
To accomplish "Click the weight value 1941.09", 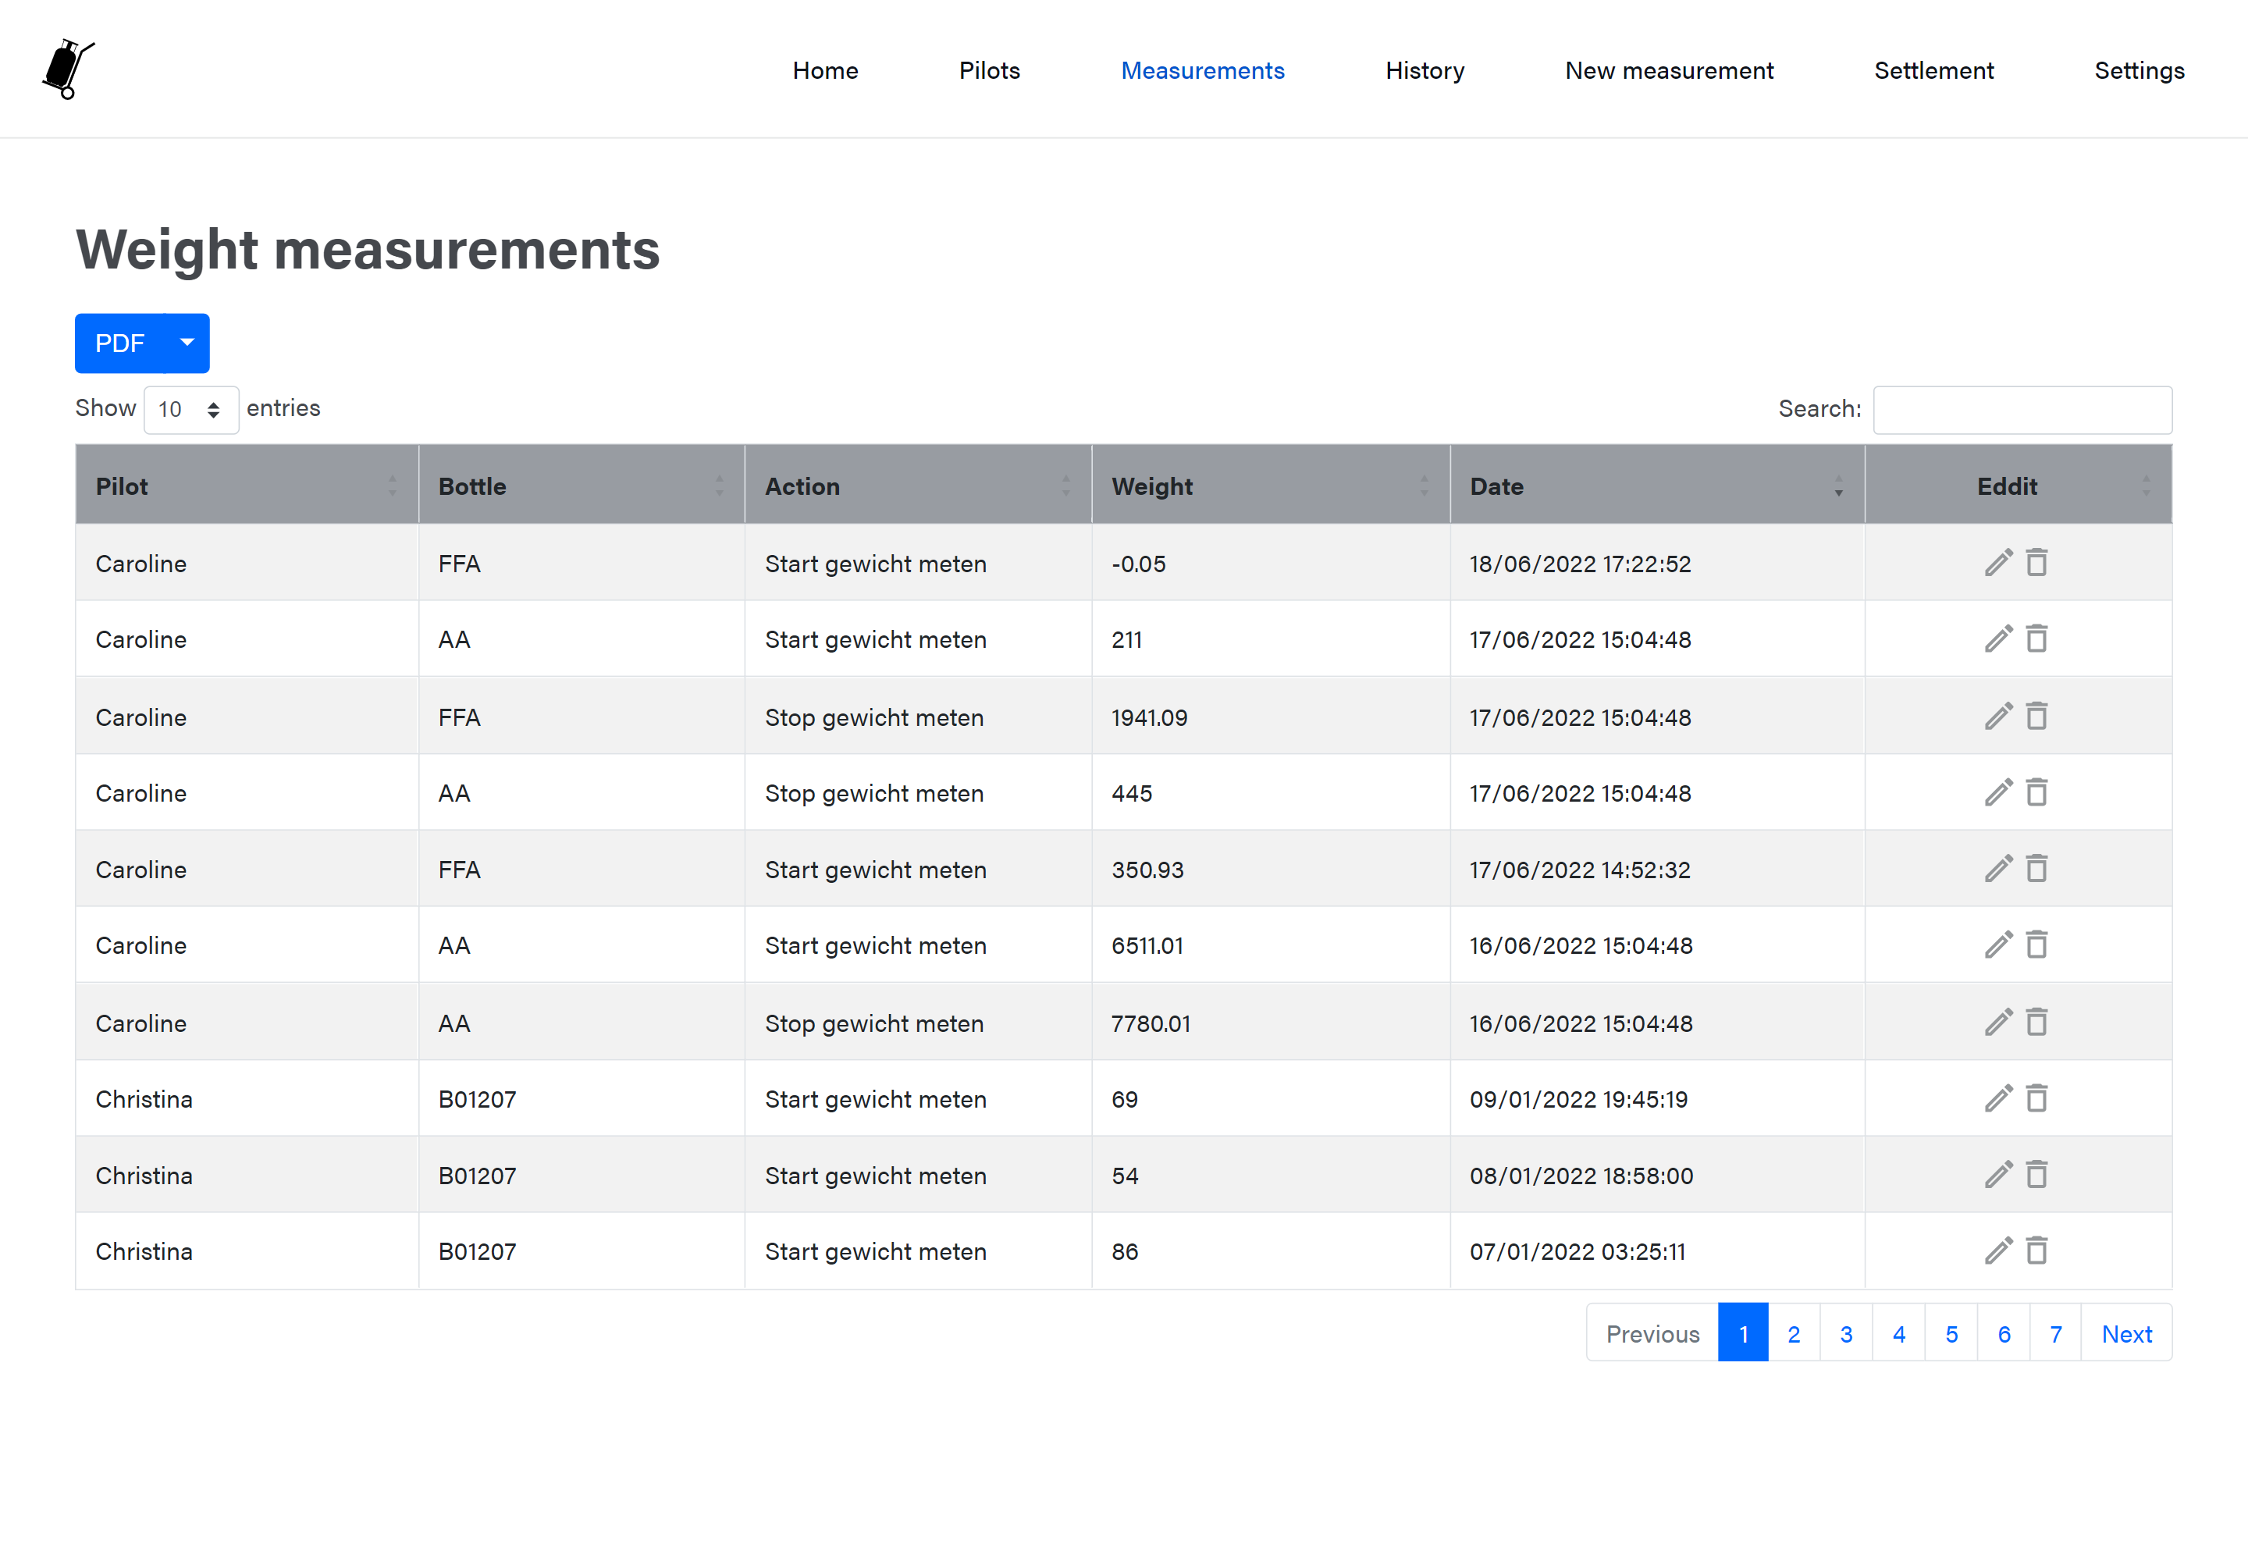I will point(1149,718).
